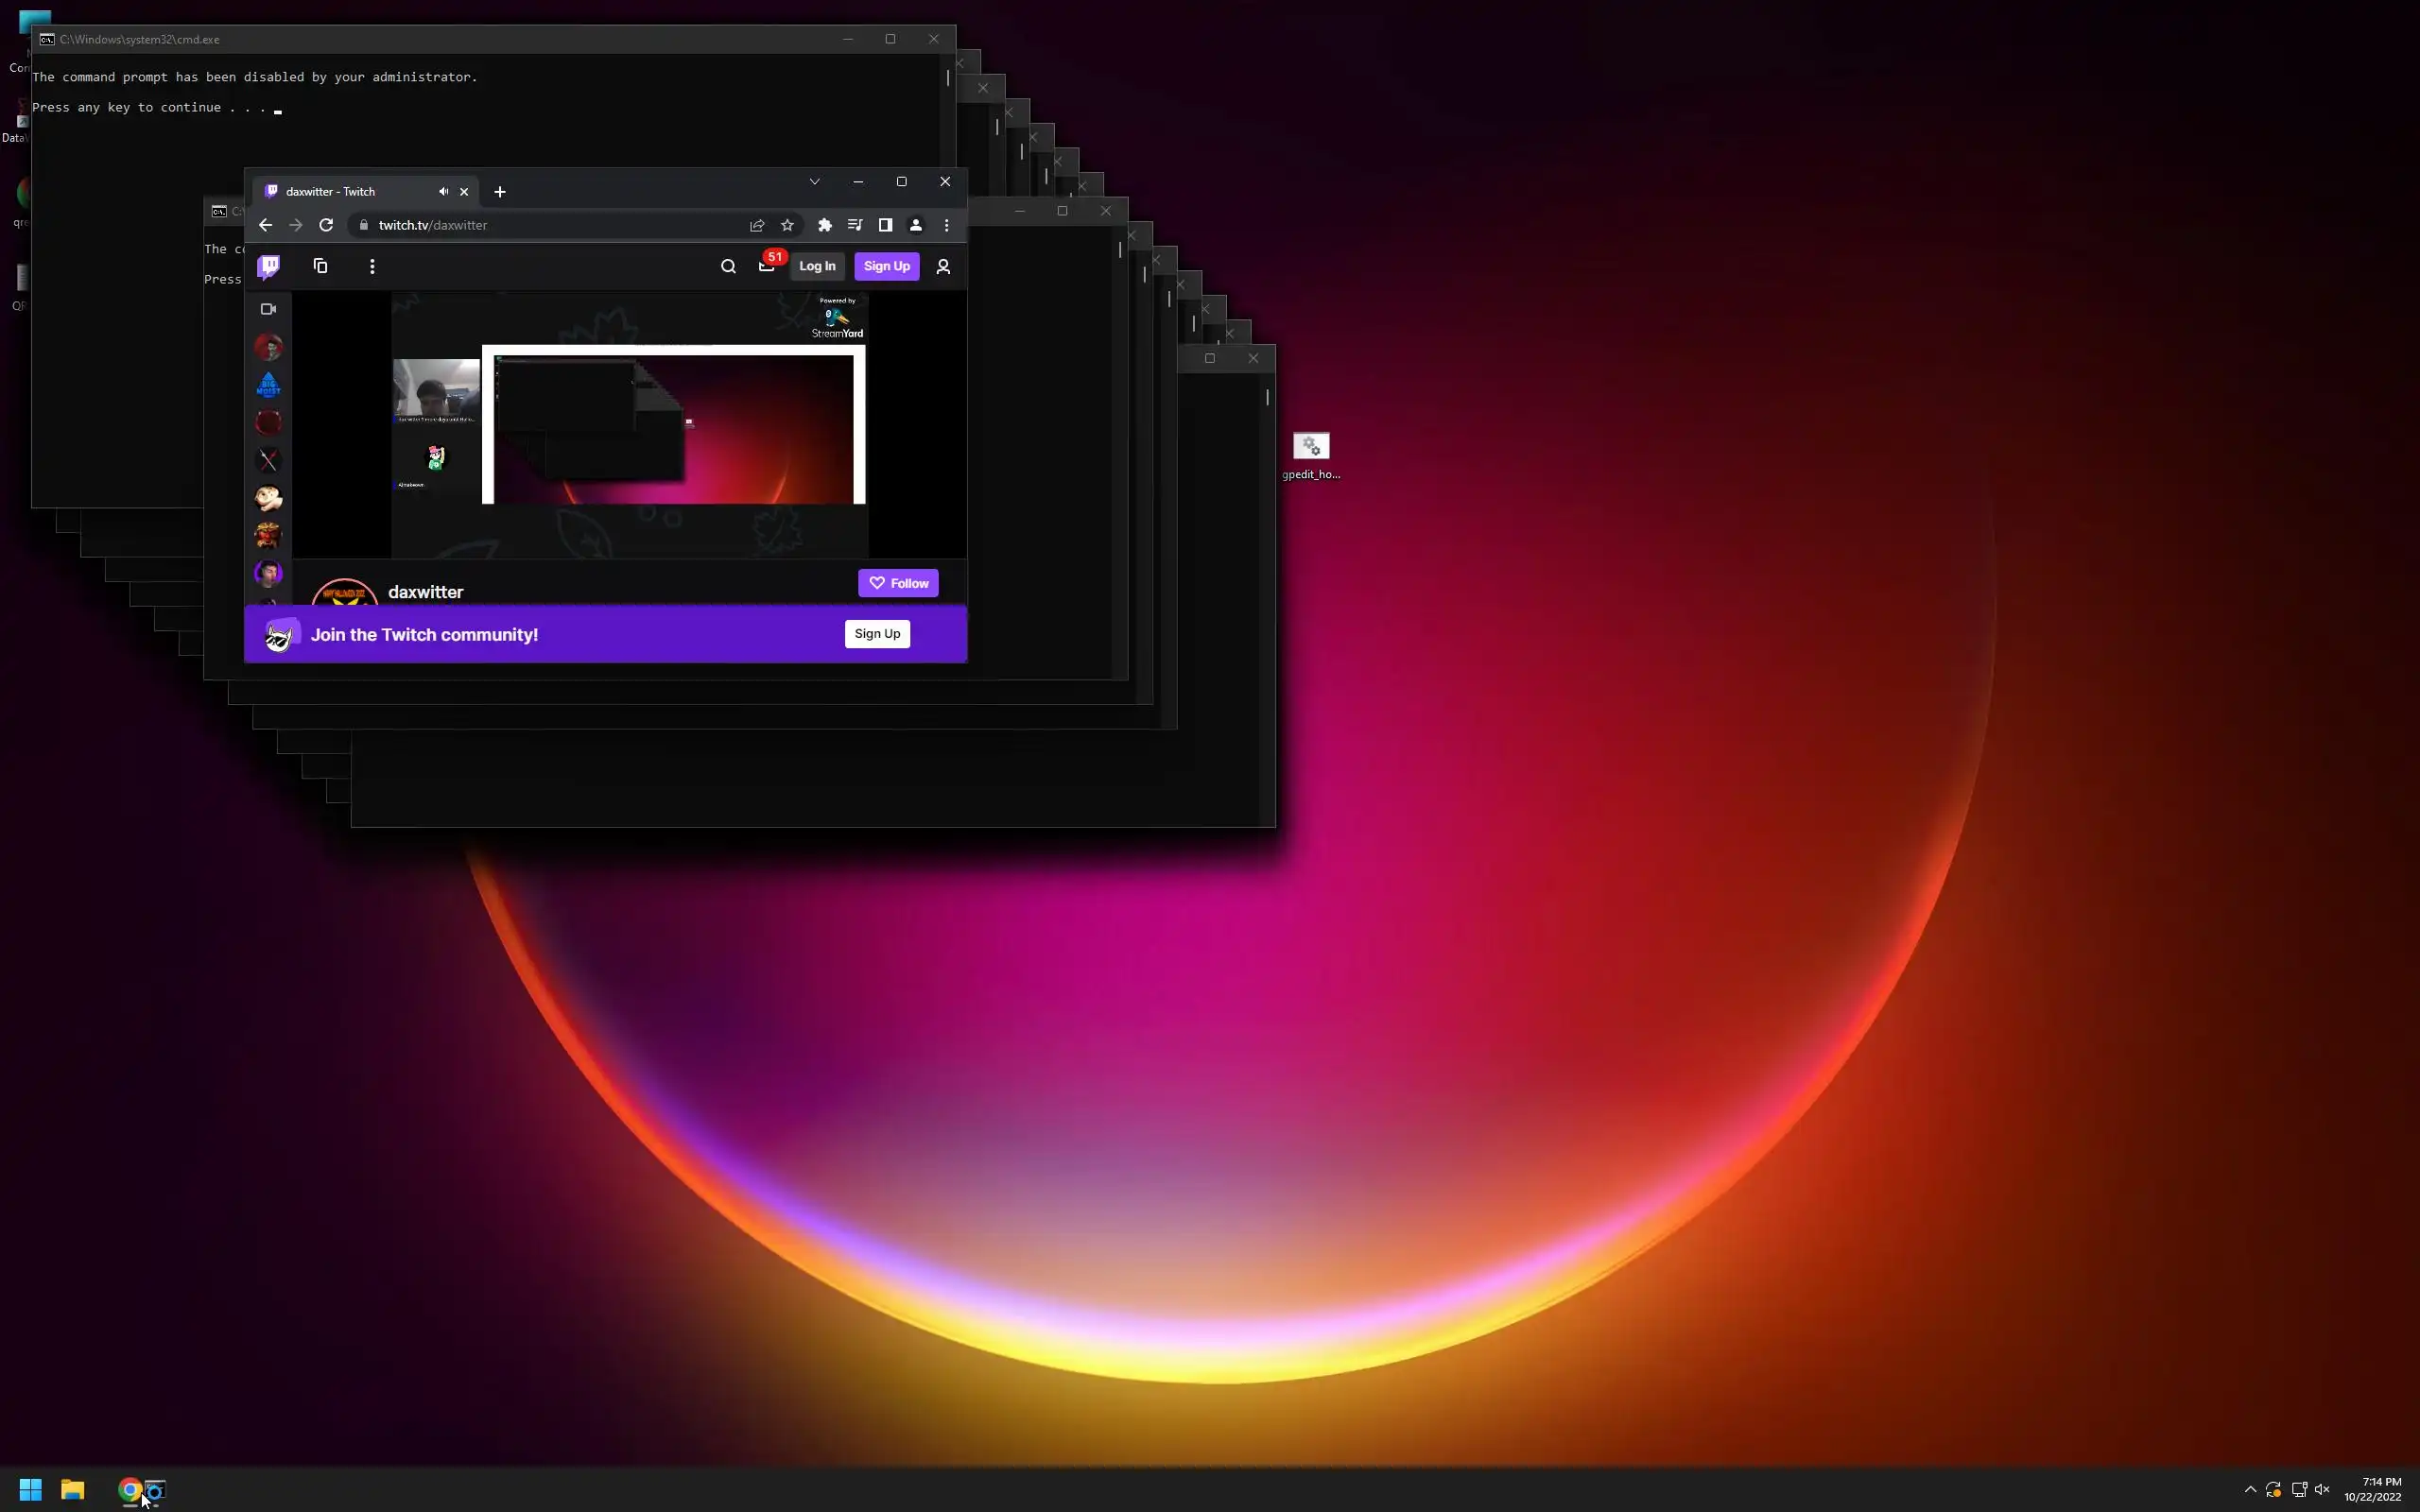Open Twitch search icon

[x=728, y=266]
